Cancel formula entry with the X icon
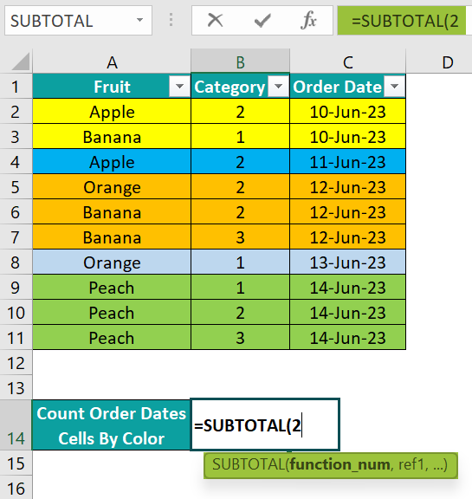Image resolution: width=472 pixels, height=499 pixels. (216, 21)
